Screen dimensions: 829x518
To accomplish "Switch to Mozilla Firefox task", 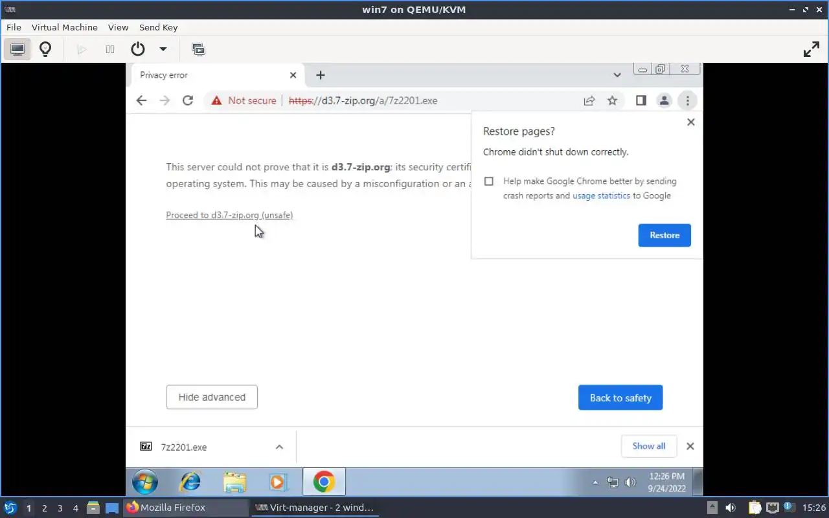I will pyautogui.click(x=186, y=508).
